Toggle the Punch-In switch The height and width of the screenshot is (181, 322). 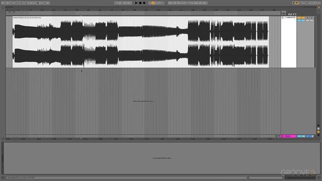[184, 3]
